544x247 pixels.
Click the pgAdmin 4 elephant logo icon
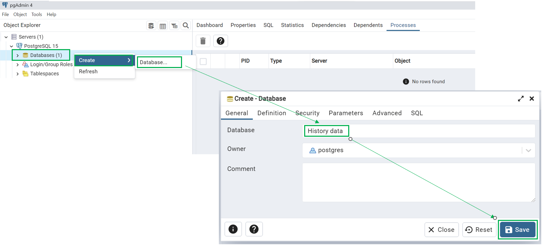[5, 5]
